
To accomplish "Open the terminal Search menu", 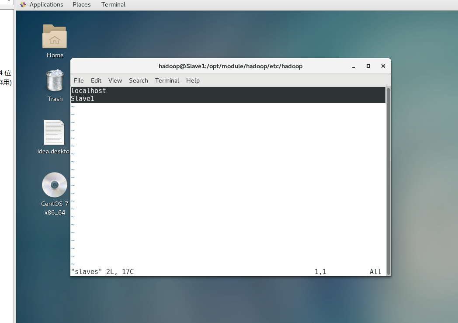I will click(139, 80).
